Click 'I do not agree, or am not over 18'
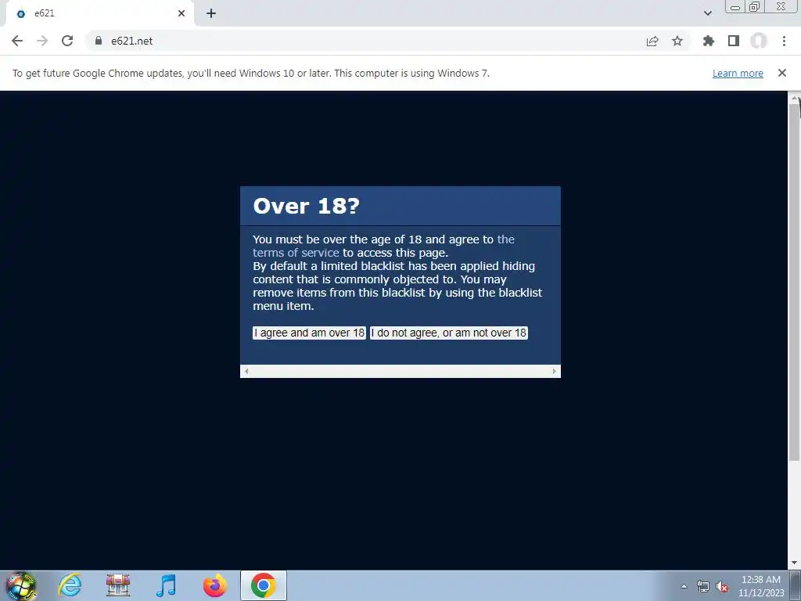Image resolution: width=801 pixels, height=601 pixels. pyautogui.click(x=448, y=333)
